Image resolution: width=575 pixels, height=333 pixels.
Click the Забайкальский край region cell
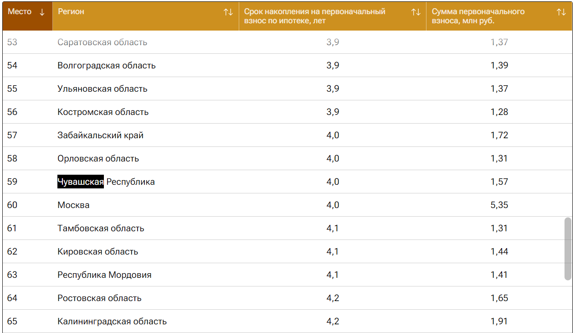tap(101, 135)
